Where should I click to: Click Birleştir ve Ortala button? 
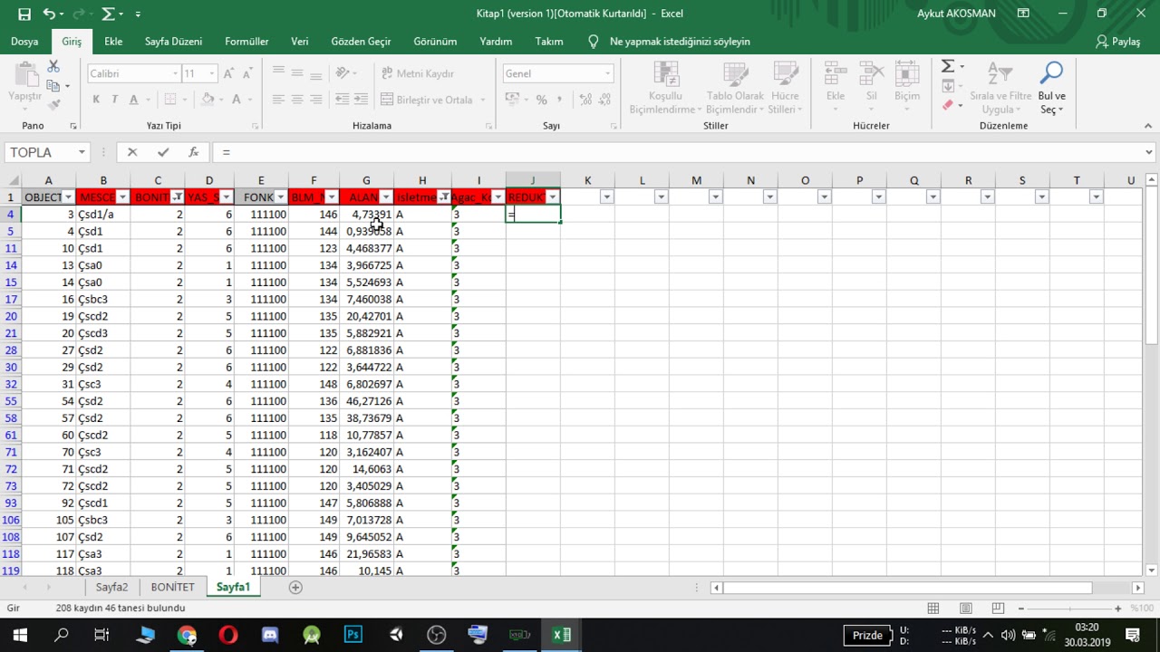tap(434, 100)
